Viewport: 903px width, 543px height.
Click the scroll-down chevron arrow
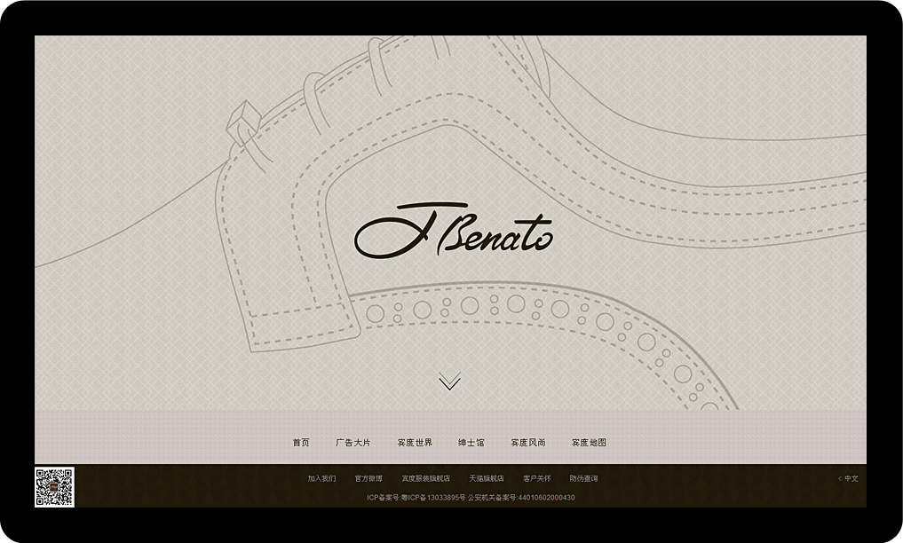point(449,382)
